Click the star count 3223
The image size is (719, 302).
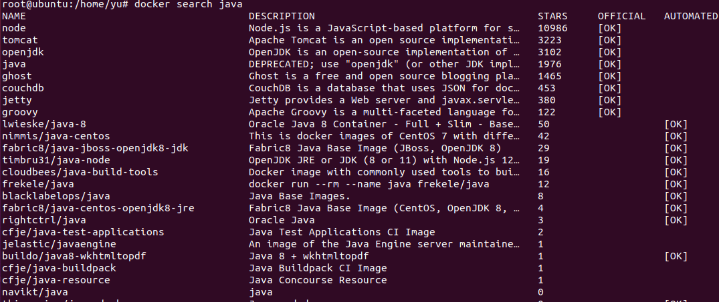click(x=550, y=40)
